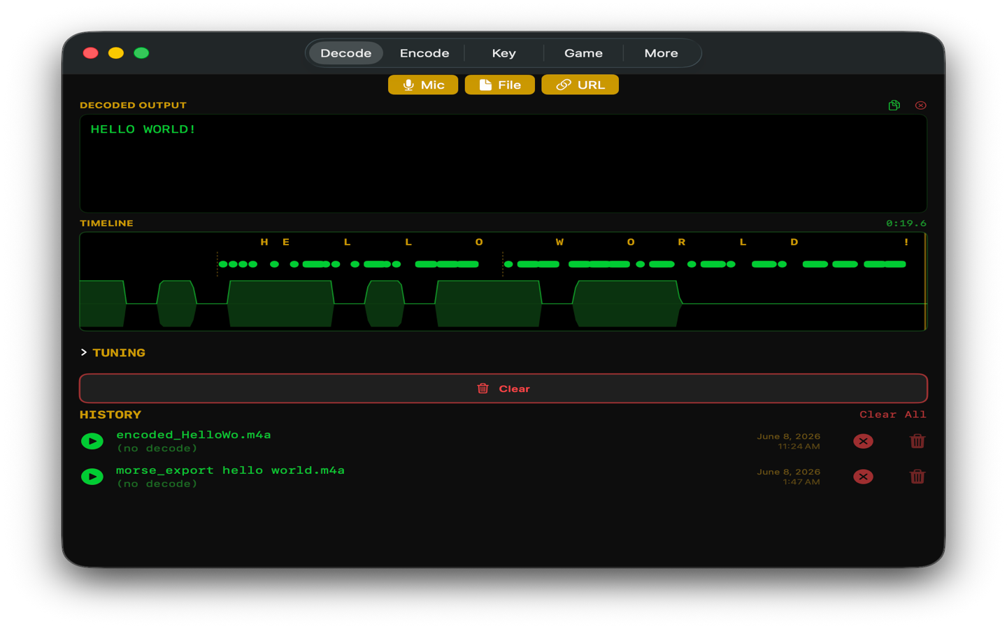The width and height of the screenshot is (1007, 629).
Task: Switch to the Decode tab
Action: [x=345, y=53]
